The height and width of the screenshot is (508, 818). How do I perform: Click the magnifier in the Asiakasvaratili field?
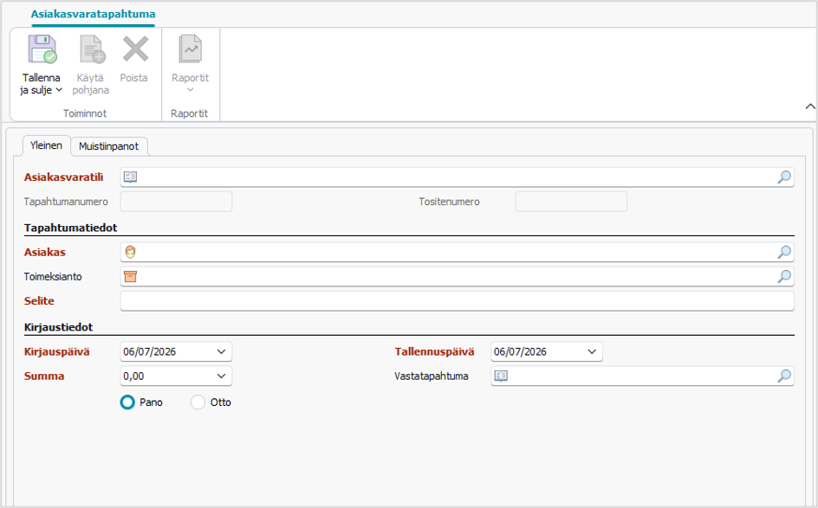784,177
